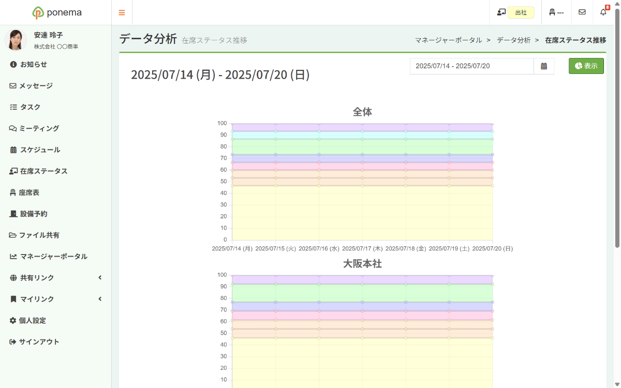This screenshot has width=621, height=388.
Task: Click the 2025/07/20 (日) axis label in 全体 chart
Action: pyautogui.click(x=493, y=249)
